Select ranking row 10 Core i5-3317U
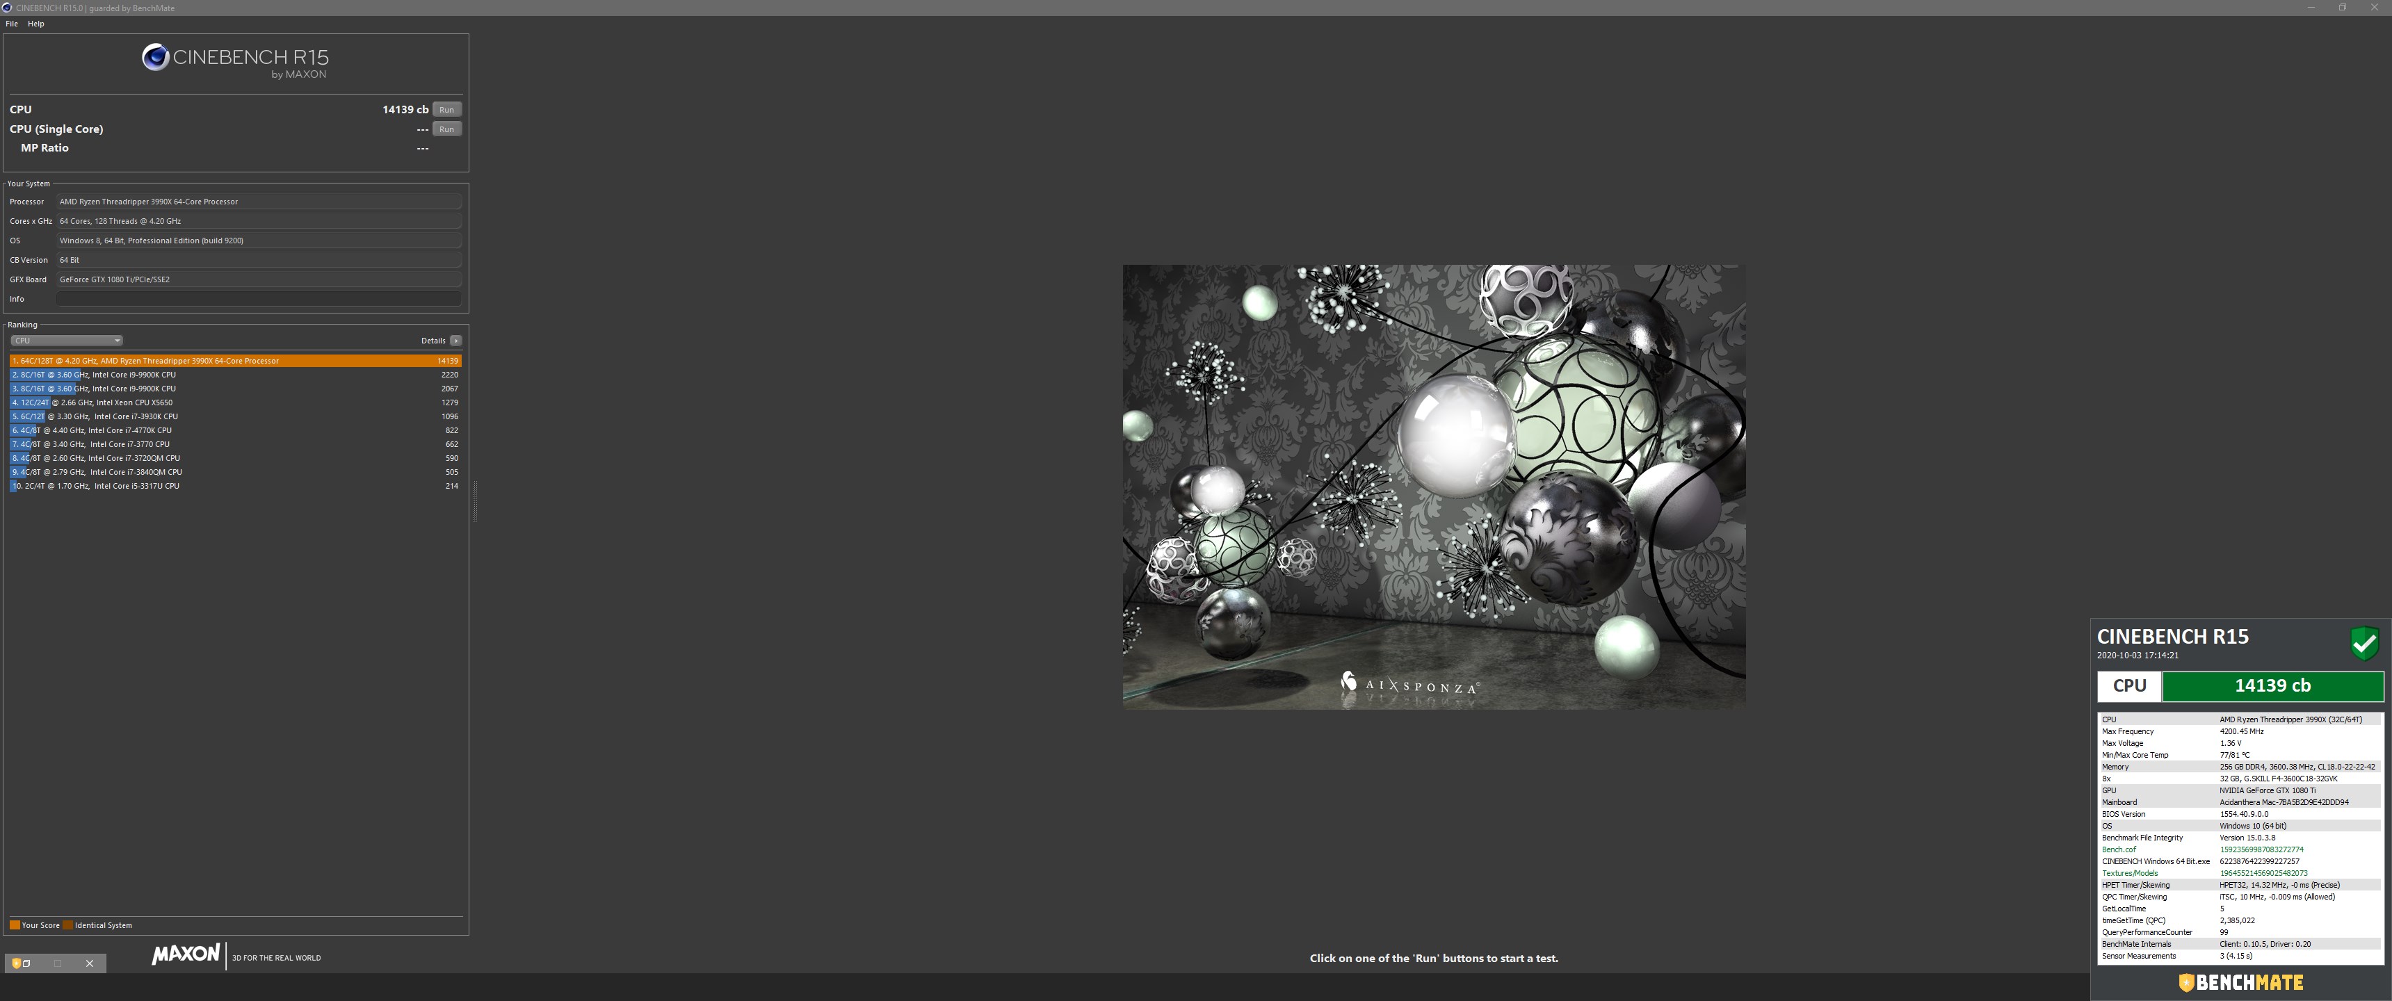 [x=236, y=486]
